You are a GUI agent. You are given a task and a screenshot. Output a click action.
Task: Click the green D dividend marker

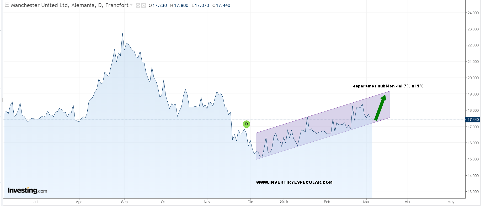coord(246,124)
